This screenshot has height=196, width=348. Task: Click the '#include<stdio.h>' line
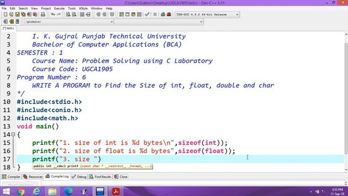49,102
